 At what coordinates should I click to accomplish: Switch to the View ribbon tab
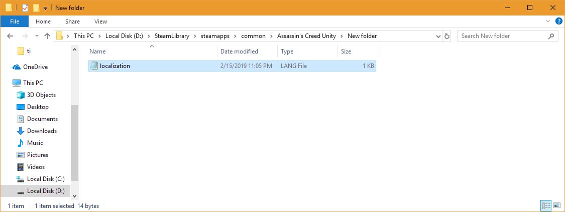tap(100, 21)
